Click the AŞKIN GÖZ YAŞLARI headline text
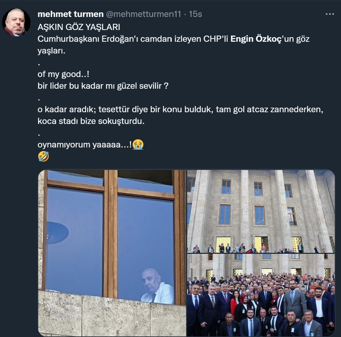This screenshot has height=337, width=341. point(79,27)
